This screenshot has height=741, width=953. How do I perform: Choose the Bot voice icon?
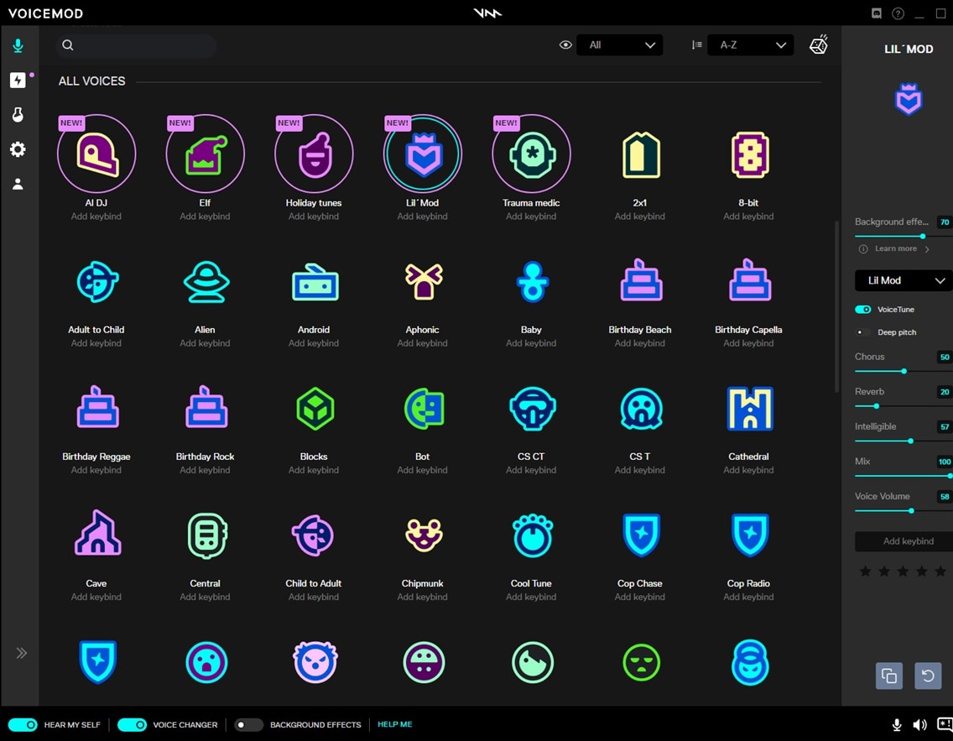[x=424, y=409]
